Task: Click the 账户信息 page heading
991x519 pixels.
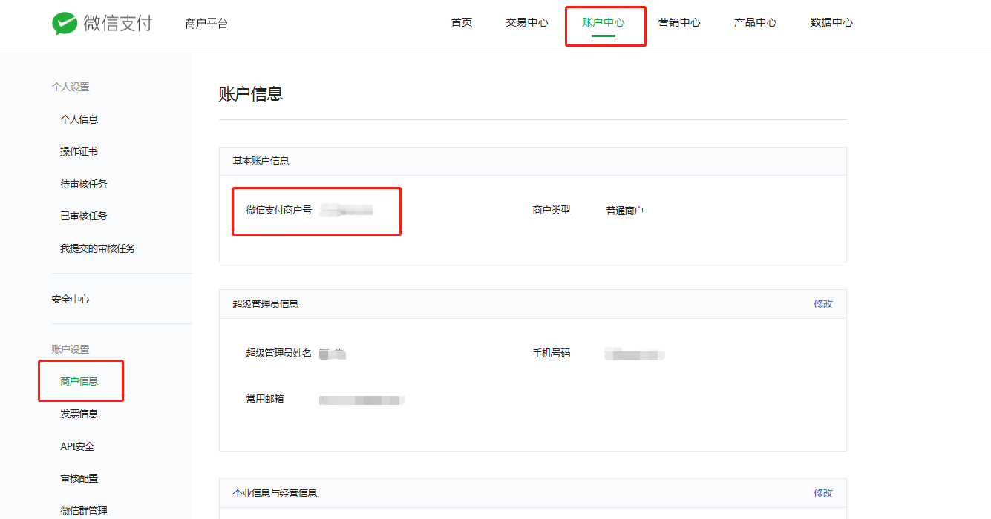Action: (x=251, y=94)
